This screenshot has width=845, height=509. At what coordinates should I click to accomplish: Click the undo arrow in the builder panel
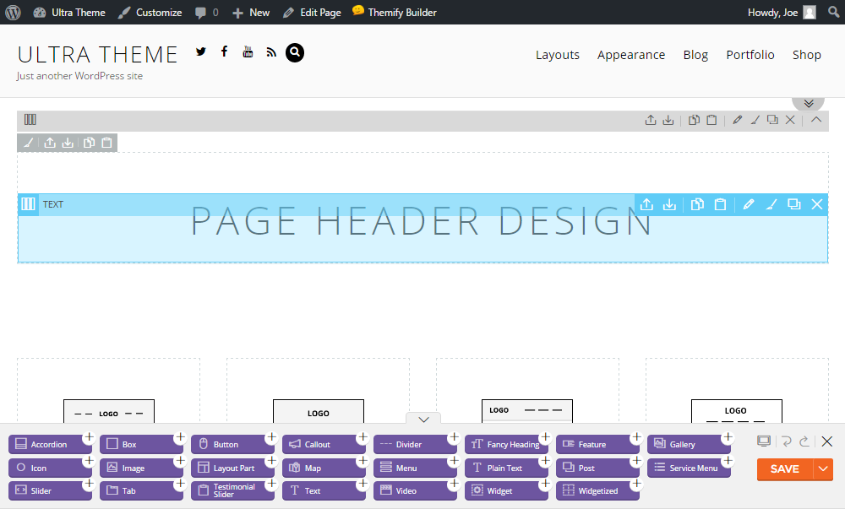tap(787, 441)
